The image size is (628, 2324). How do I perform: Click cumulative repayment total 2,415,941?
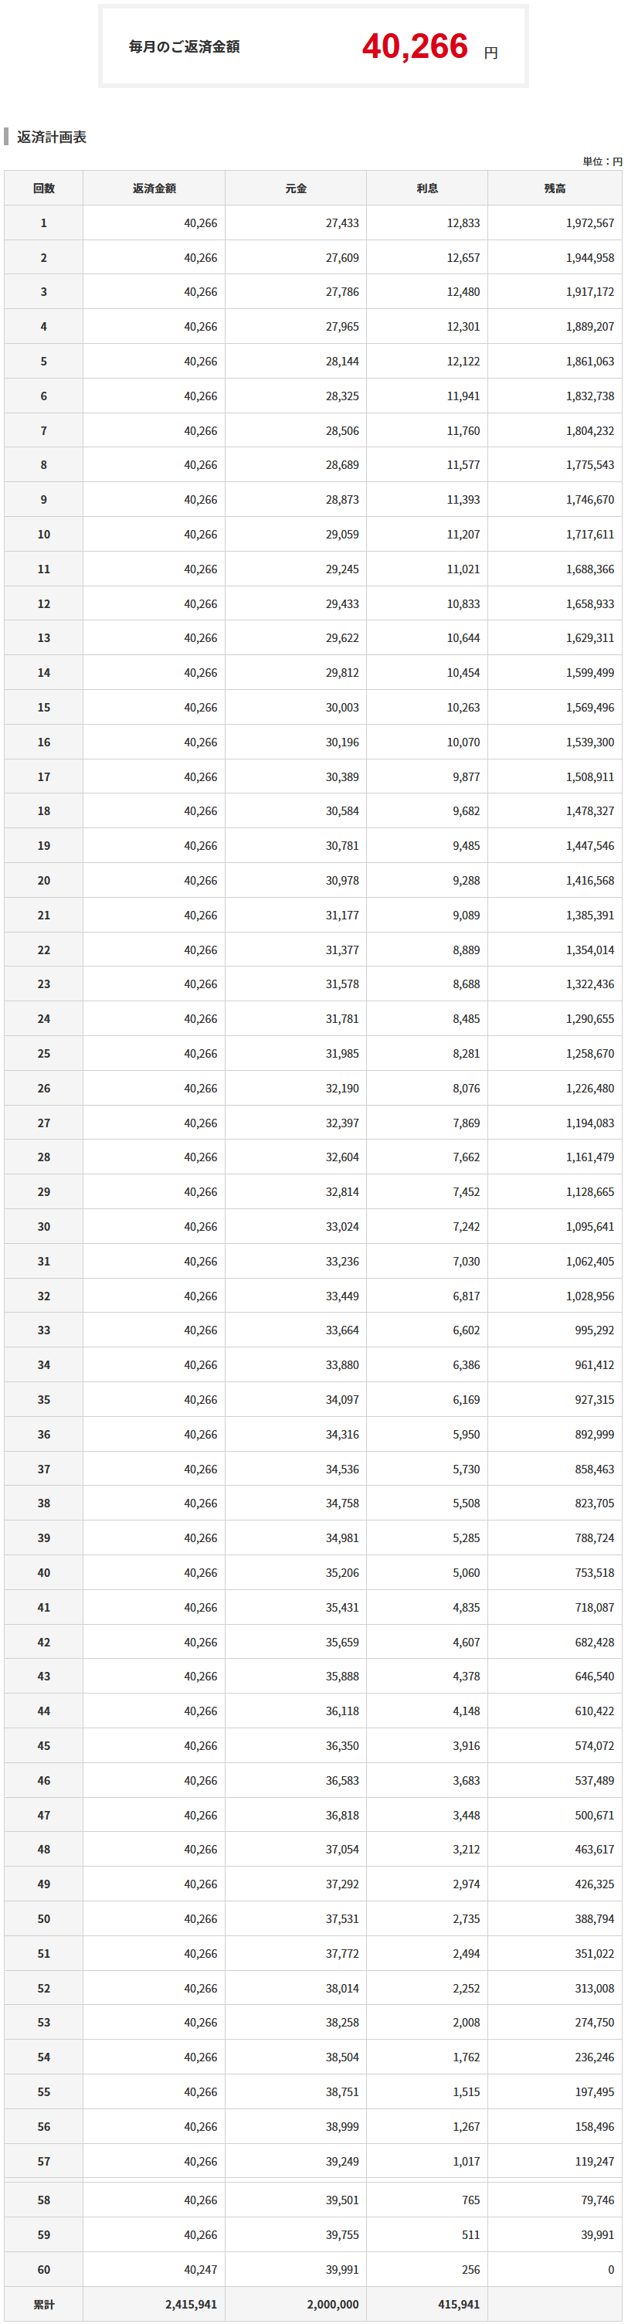pos(190,2304)
